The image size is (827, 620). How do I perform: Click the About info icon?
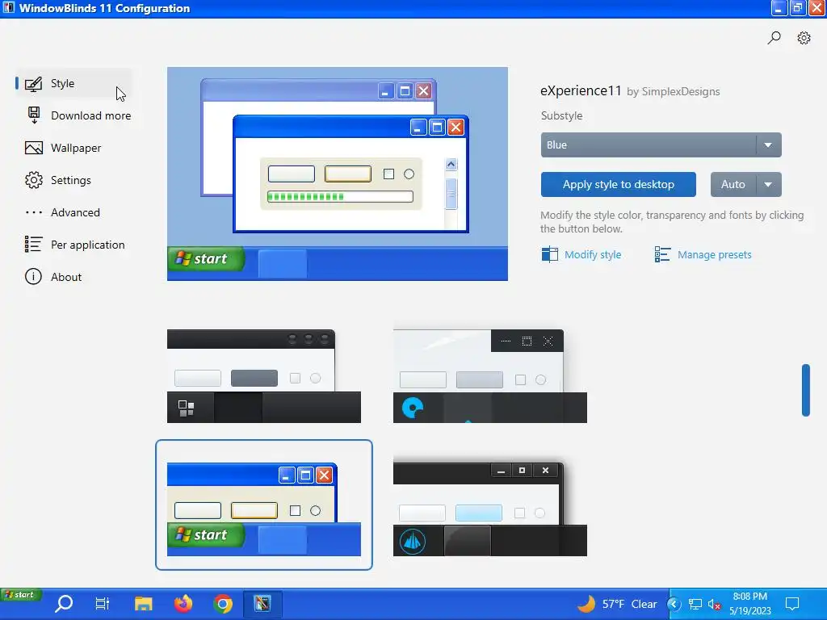33,277
